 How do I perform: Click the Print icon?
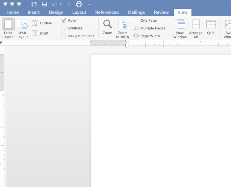(x=79, y=4)
